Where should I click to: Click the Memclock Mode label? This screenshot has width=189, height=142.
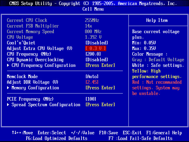point(22,77)
